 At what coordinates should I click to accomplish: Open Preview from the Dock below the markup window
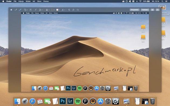[x=127, y=101]
